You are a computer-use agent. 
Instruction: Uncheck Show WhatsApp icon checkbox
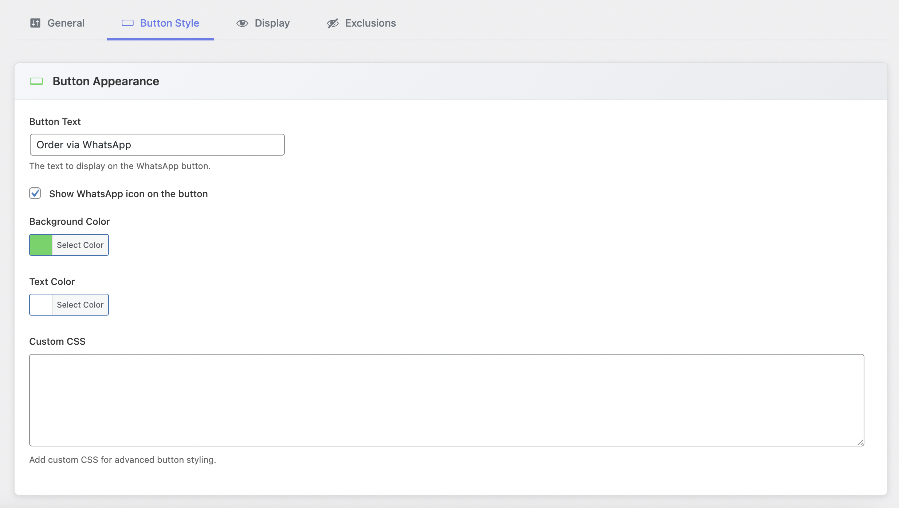(35, 193)
